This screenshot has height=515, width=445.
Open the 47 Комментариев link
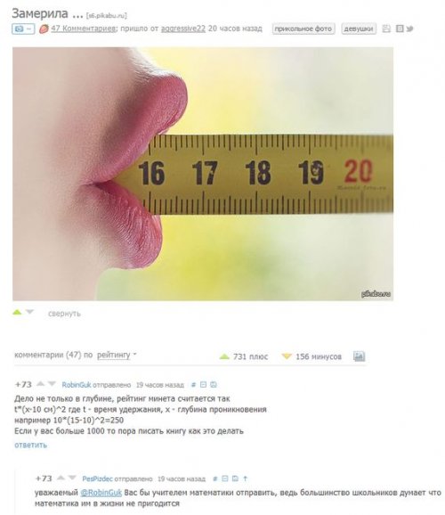tap(84, 29)
